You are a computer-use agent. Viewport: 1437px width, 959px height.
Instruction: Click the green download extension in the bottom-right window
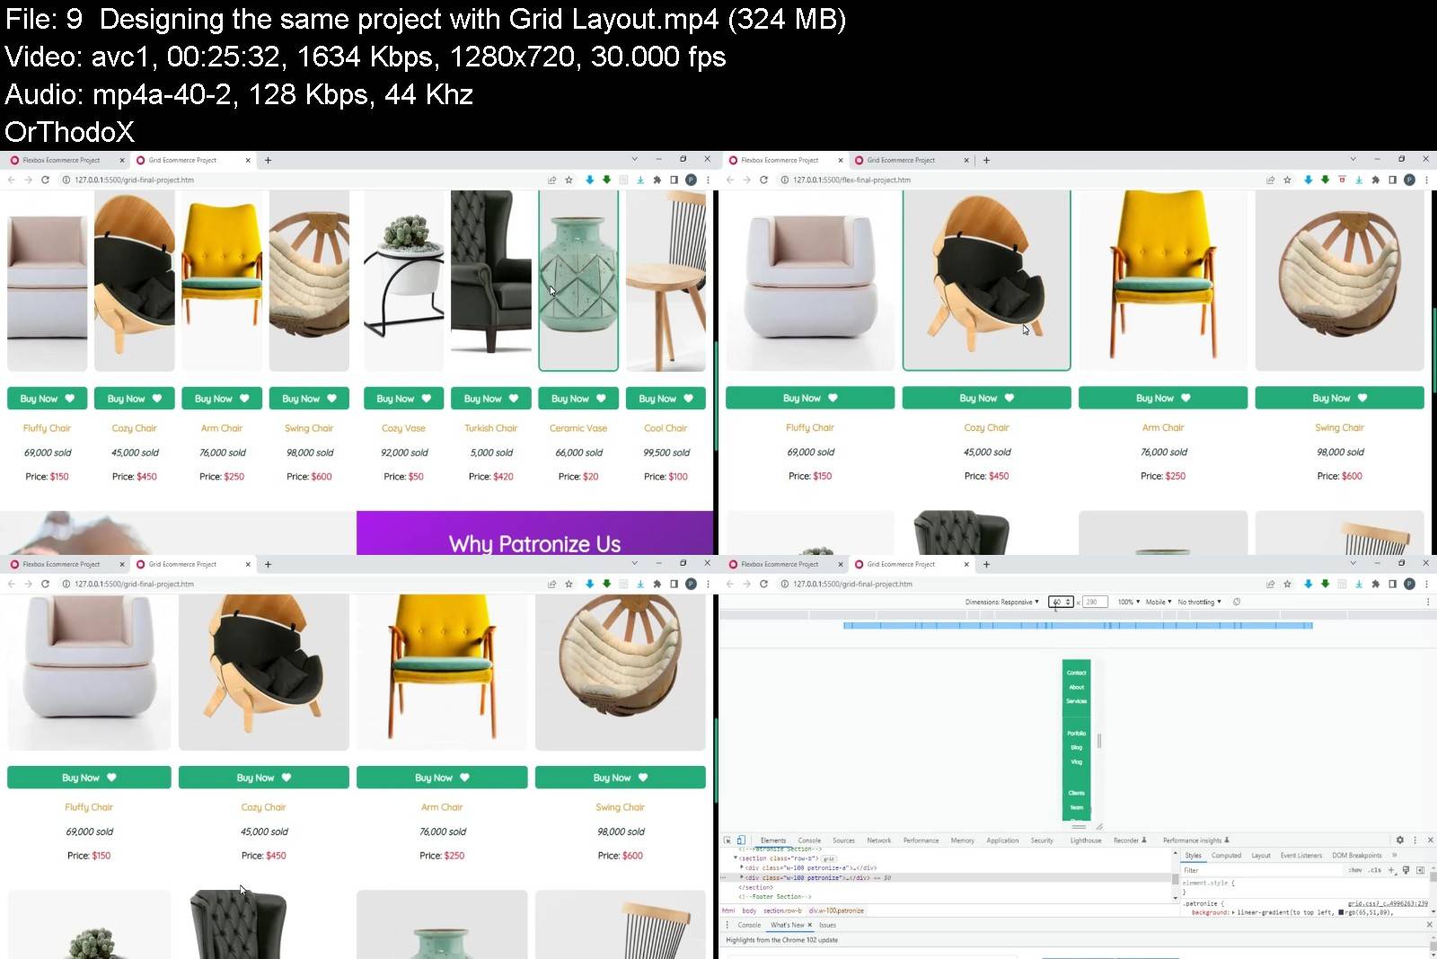(x=1325, y=584)
